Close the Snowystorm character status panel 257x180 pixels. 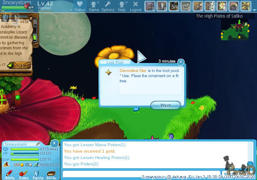[54, 143]
